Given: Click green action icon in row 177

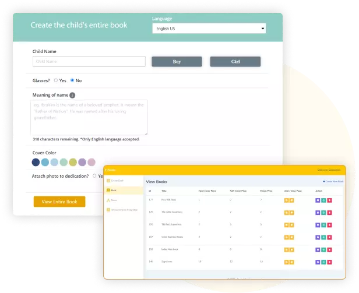Looking at the screenshot, I should point(323,200).
